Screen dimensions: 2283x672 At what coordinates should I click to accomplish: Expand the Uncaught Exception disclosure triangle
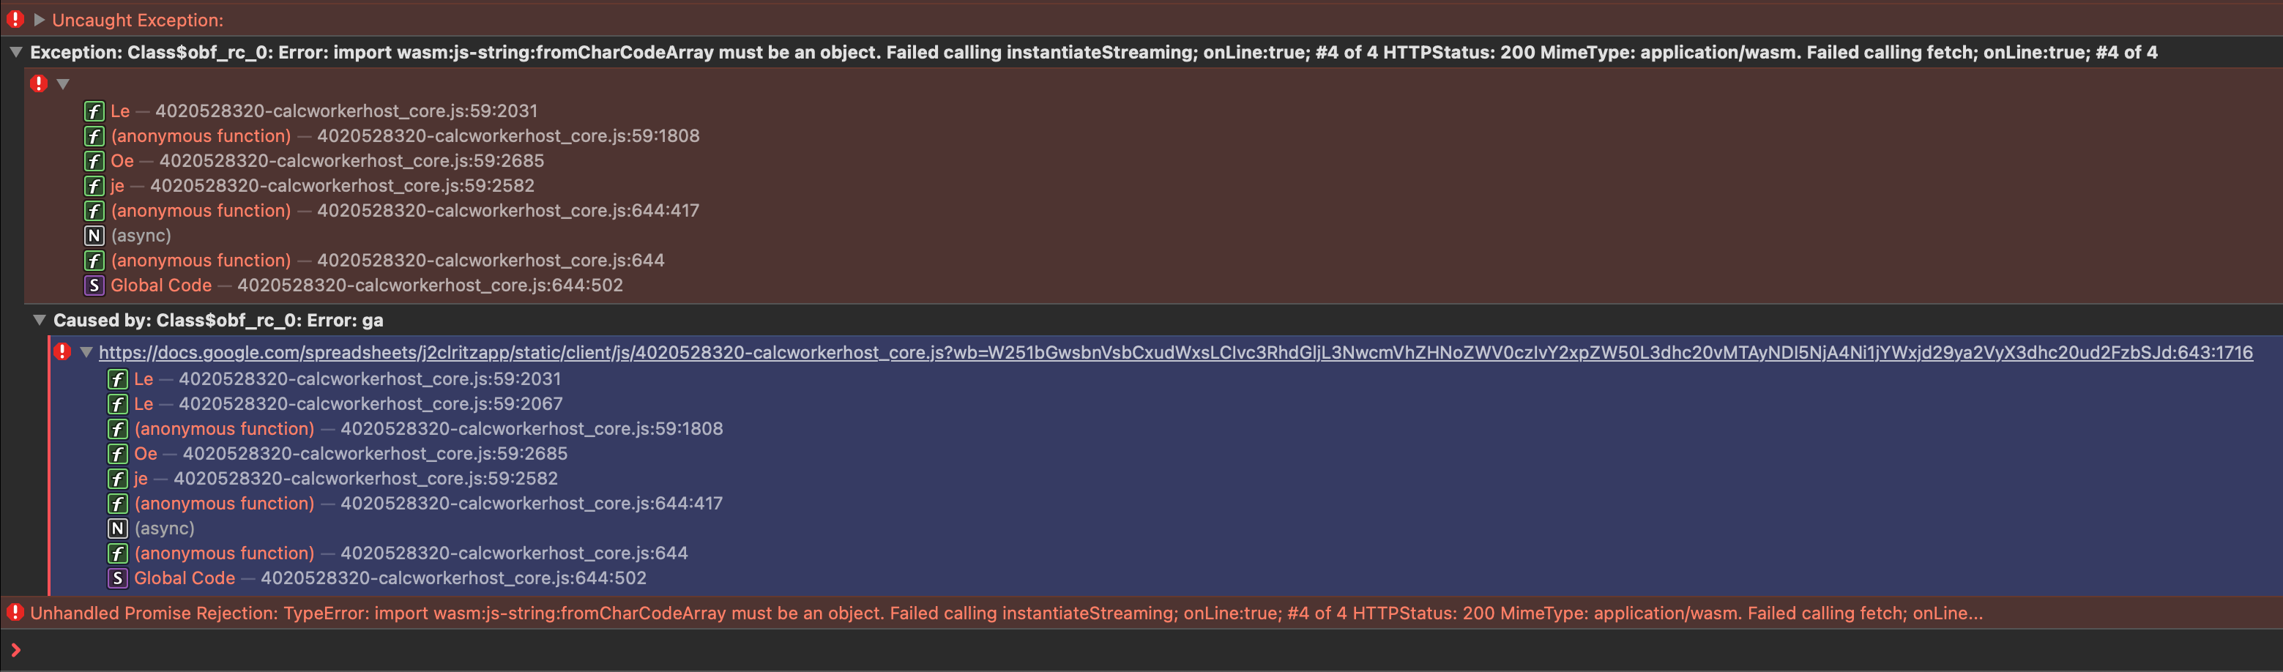[x=39, y=20]
